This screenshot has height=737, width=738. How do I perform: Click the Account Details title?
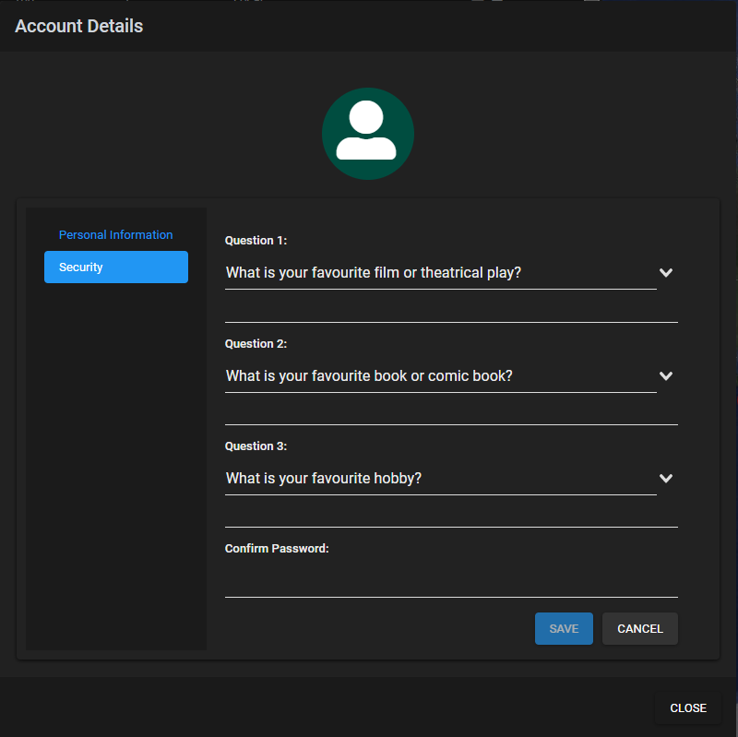pos(79,26)
